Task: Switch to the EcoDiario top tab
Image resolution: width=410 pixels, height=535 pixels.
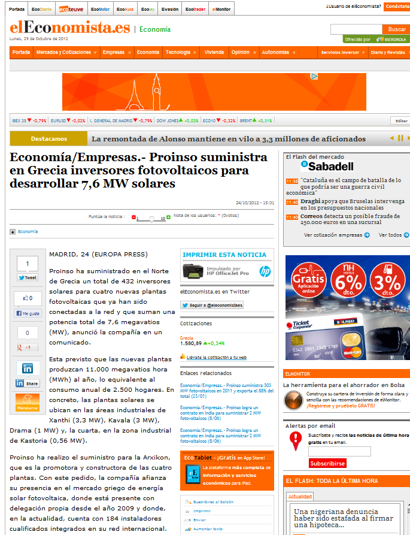Action: pyautogui.click(x=41, y=9)
